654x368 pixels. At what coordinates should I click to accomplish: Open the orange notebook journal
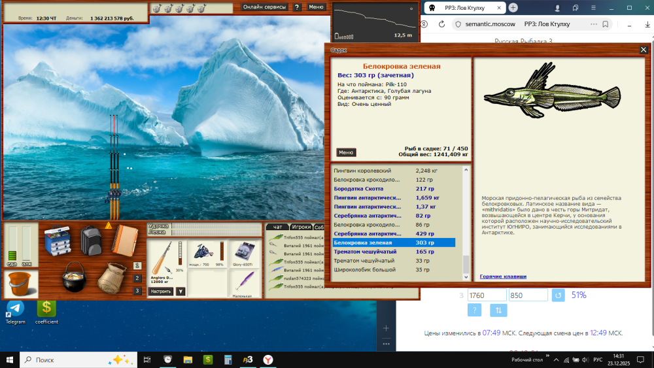(x=125, y=241)
